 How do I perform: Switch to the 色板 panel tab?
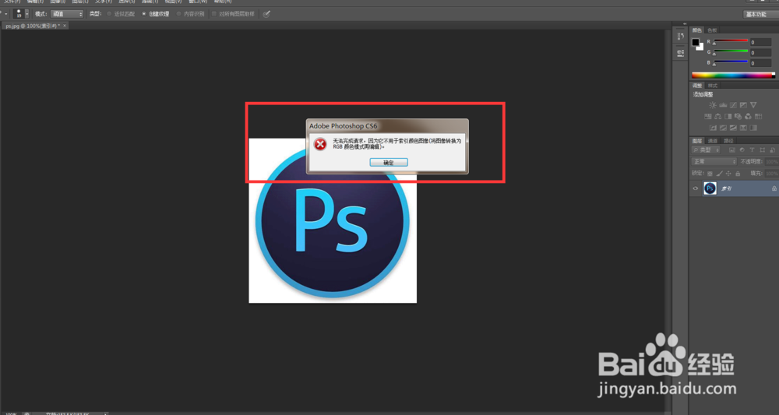coord(712,30)
